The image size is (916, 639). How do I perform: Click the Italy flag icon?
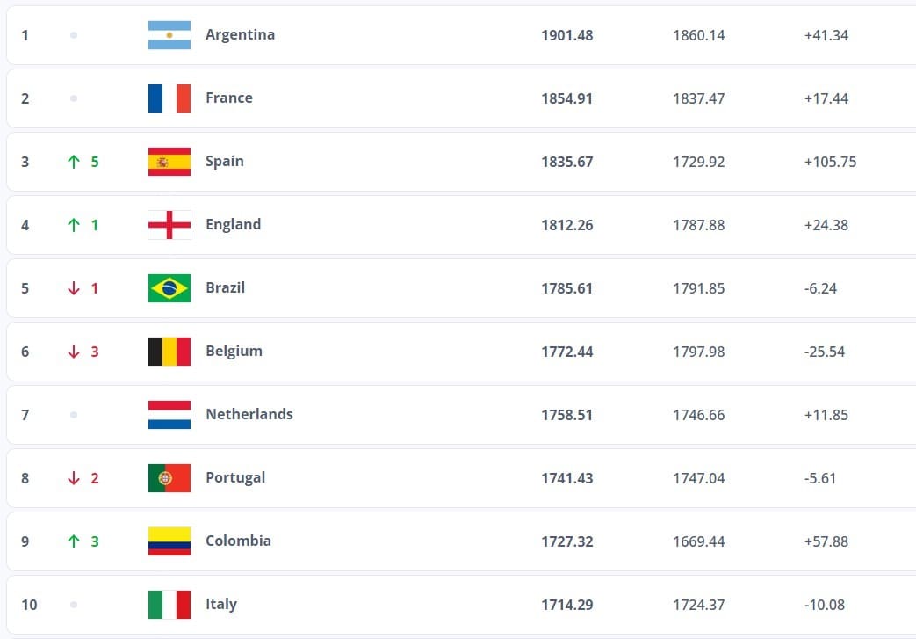click(169, 605)
